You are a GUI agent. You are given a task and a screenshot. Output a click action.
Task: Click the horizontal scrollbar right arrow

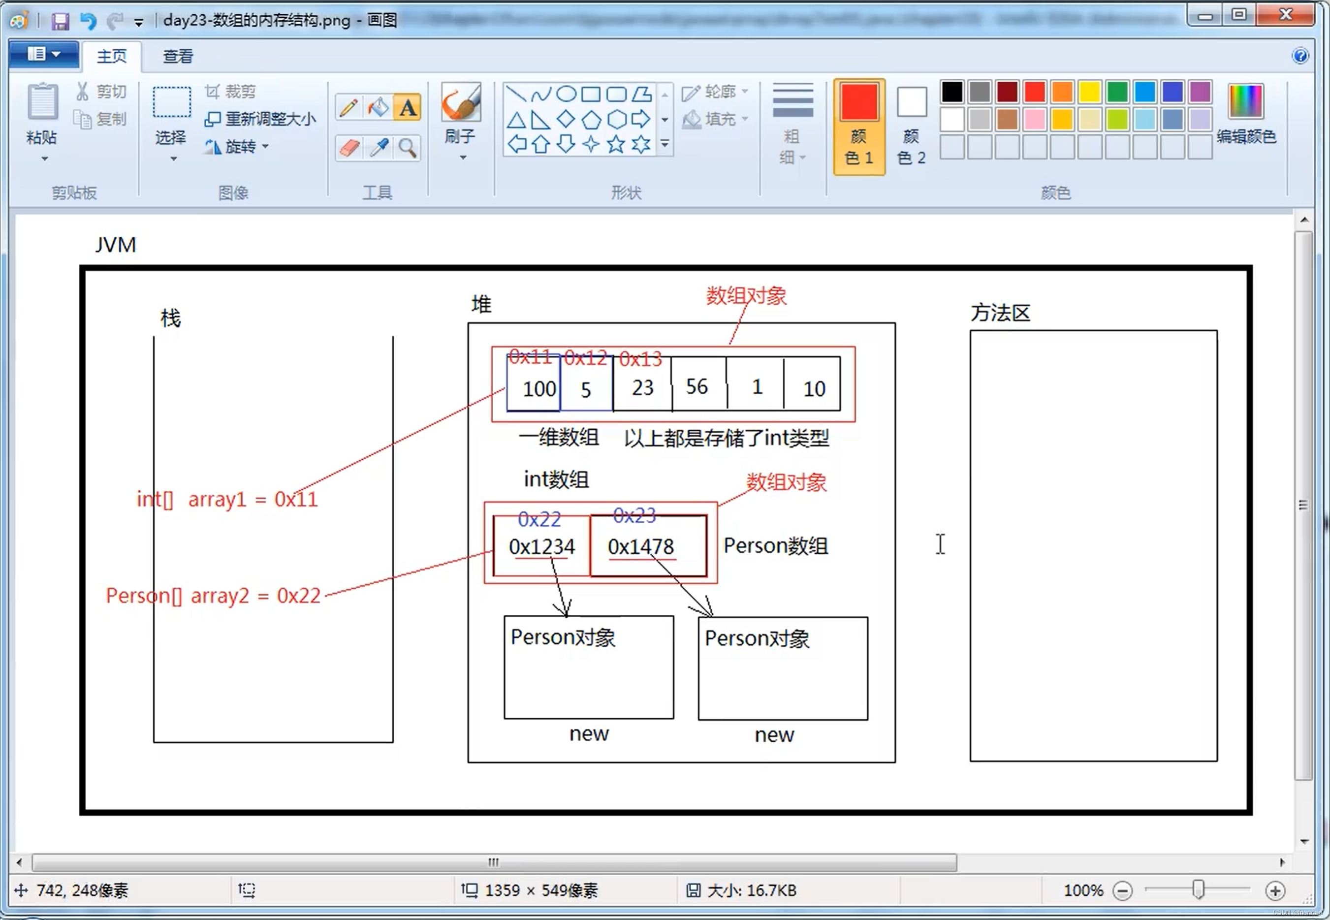pyautogui.click(x=1282, y=862)
